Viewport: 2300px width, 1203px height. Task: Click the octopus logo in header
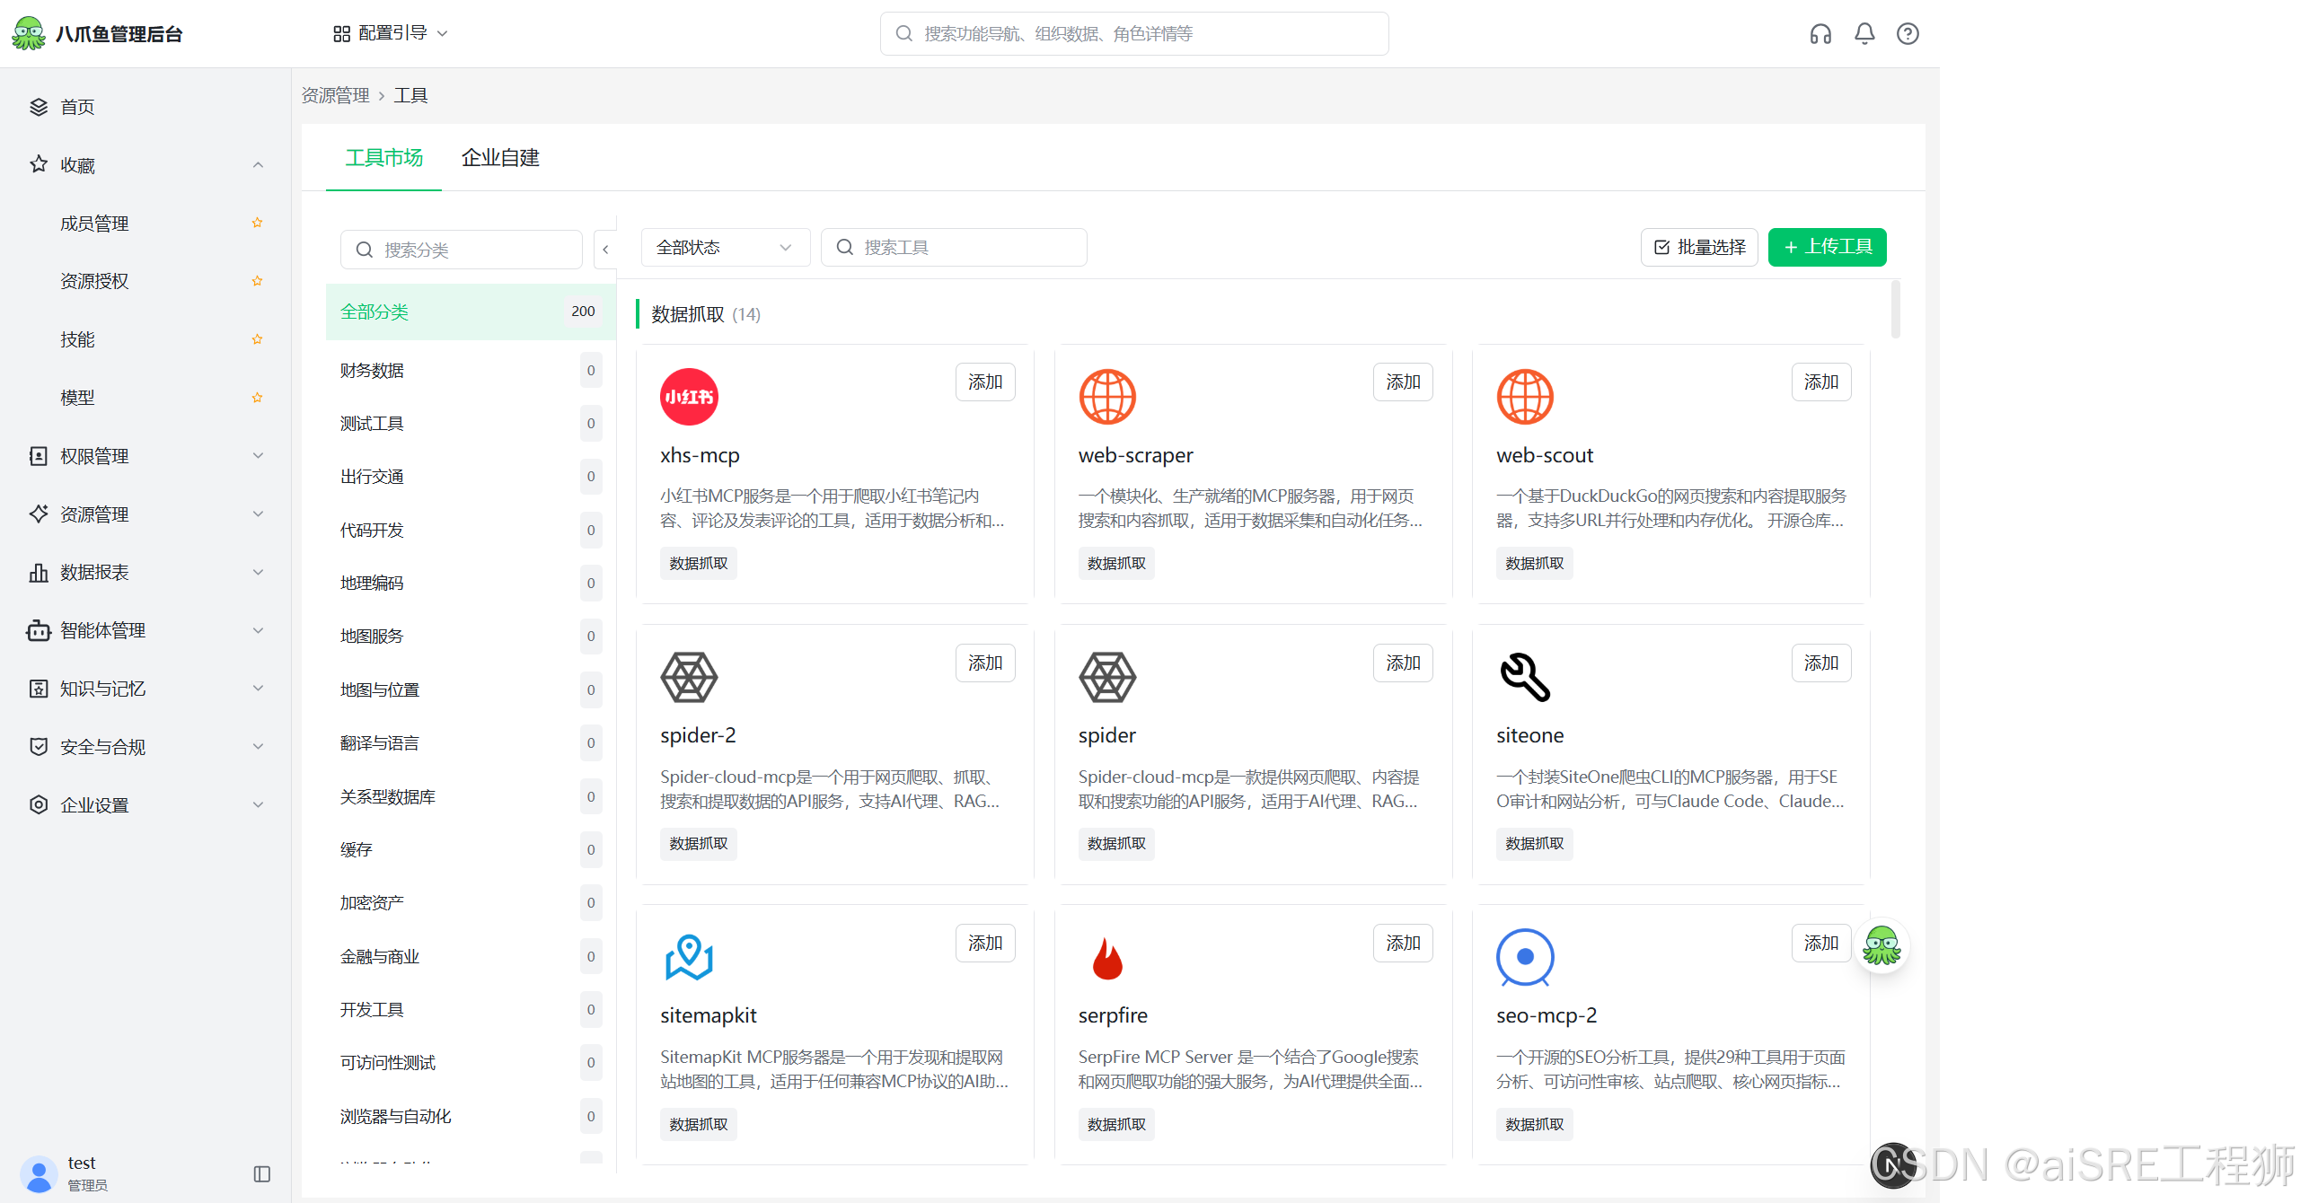point(28,33)
